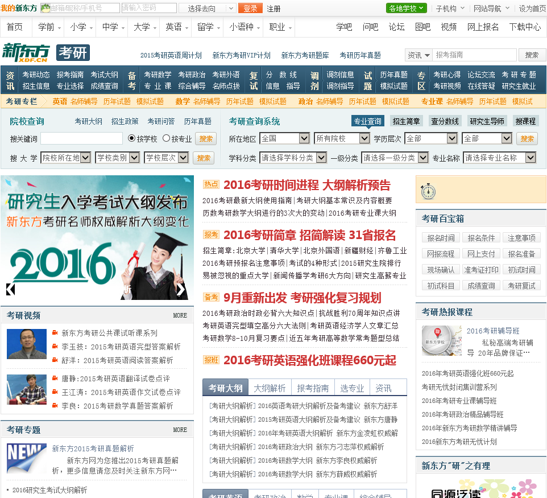The image size is (547, 498).
Task: Open headline 2016考研时间进程 大纲解析预告
Action: pos(307,185)
